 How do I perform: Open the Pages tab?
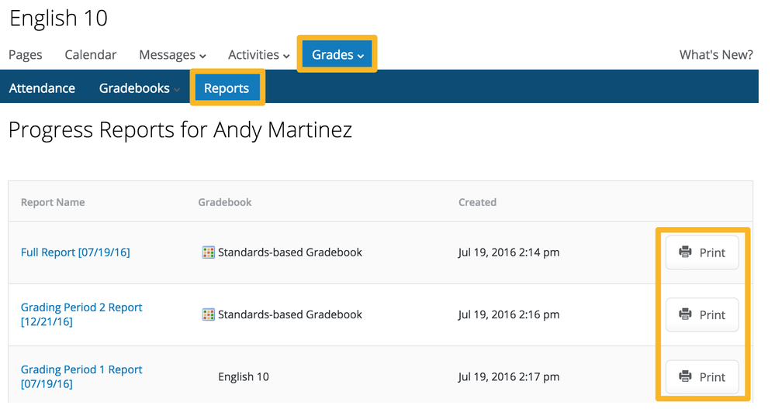(25, 55)
